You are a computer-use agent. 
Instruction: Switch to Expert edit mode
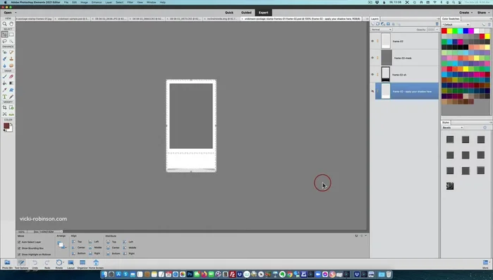click(x=264, y=13)
